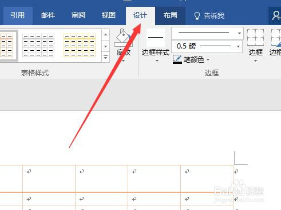Open the 边框 dropdown arrow
Viewport: 281px width, 210px height.
pyautogui.click(x=255, y=61)
